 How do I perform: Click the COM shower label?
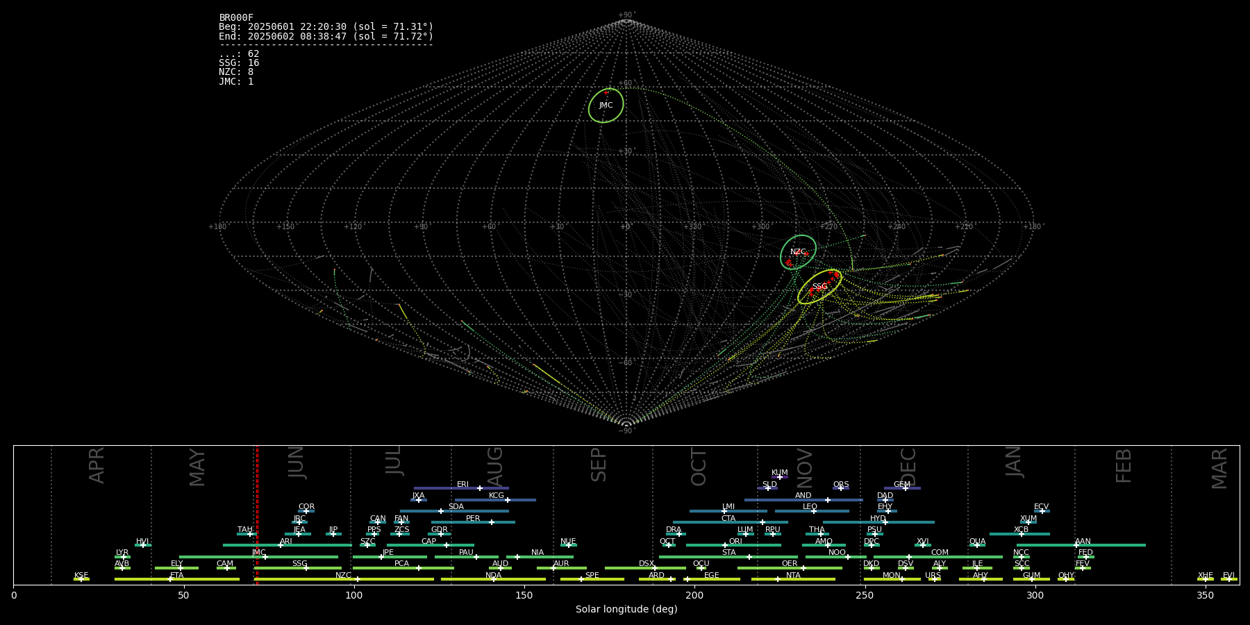940,553
